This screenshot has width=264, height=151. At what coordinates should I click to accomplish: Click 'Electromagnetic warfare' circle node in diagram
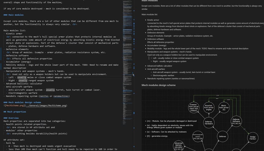(198, 136)
